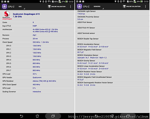This screenshot has width=150, height=119.
Task: Select the CPU 0 row
Action: pyautogui.click(x=37, y=46)
